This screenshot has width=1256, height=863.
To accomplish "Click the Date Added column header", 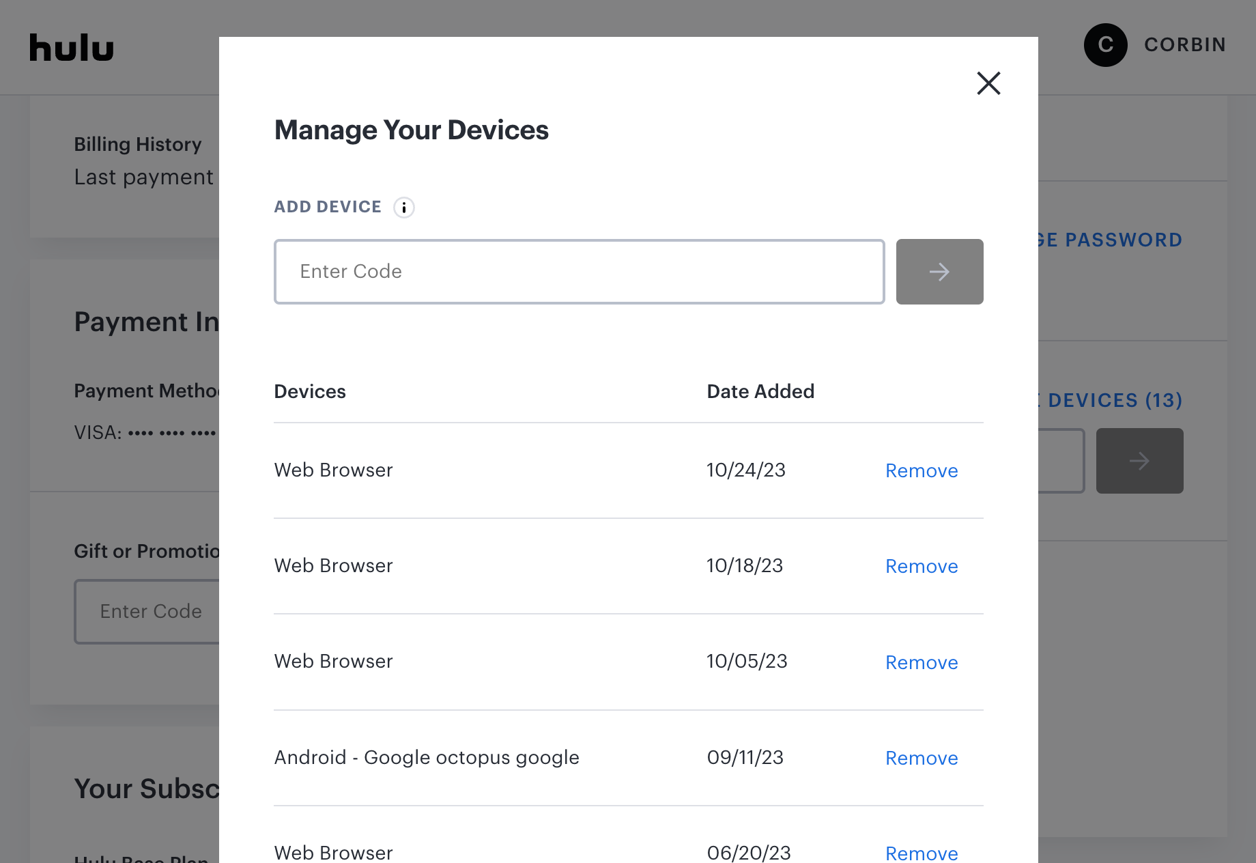I will pos(760,391).
